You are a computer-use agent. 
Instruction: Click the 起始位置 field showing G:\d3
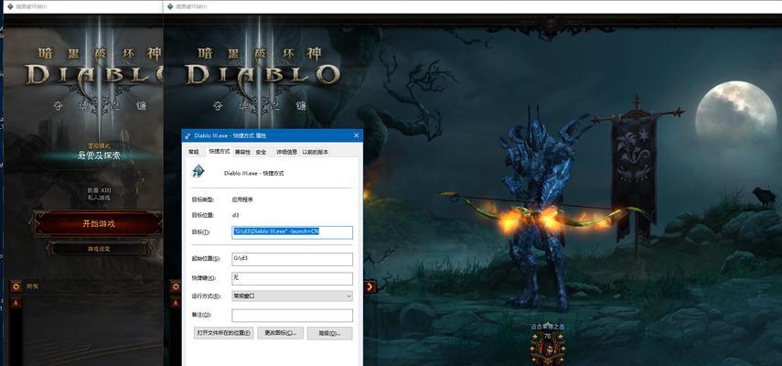(x=293, y=259)
